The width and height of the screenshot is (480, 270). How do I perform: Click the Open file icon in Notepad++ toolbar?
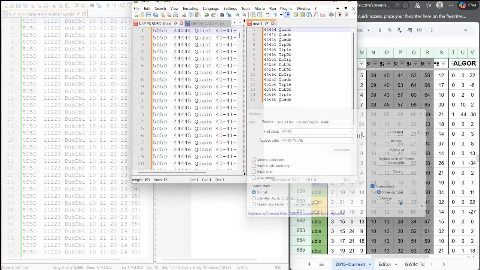point(142,15)
